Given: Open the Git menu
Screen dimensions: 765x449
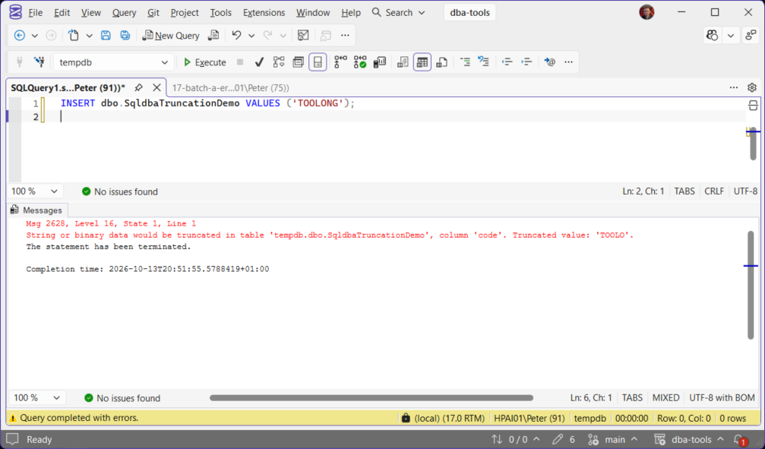Looking at the screenshot, I should click(153, 13).
